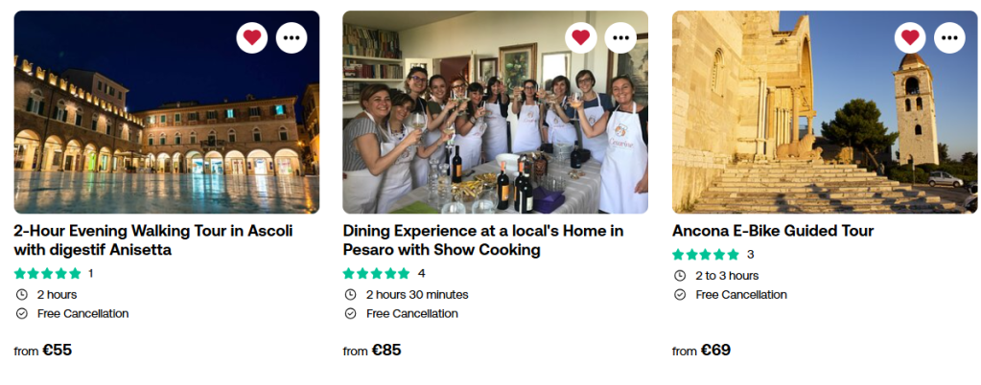Screen dimensions: 981x385
Task: Click the star rating on Ancona E-Bike tour
Action: [x=706, y=255]
